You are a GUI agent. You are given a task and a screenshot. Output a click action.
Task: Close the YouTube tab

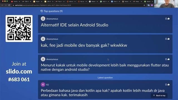point(19,1)
